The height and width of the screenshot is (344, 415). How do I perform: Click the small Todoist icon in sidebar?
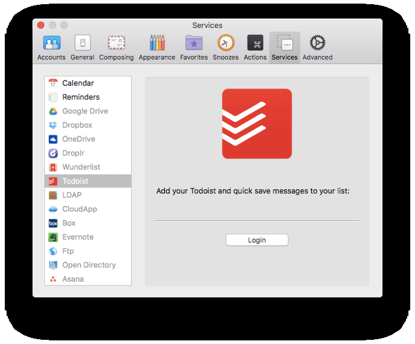coord(52,182)
